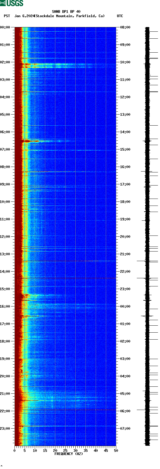
Task: Click the 15:00 PST time label
Action: 5,289
